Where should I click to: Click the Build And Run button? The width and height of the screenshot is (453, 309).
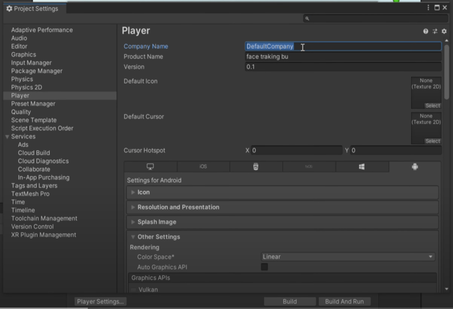click(344, 301)
